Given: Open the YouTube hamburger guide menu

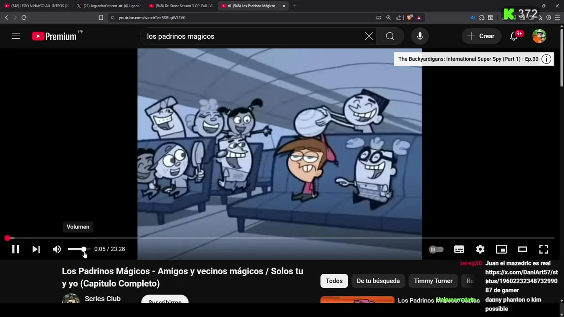Looking at the screenshot, I should tap(16, 36).
